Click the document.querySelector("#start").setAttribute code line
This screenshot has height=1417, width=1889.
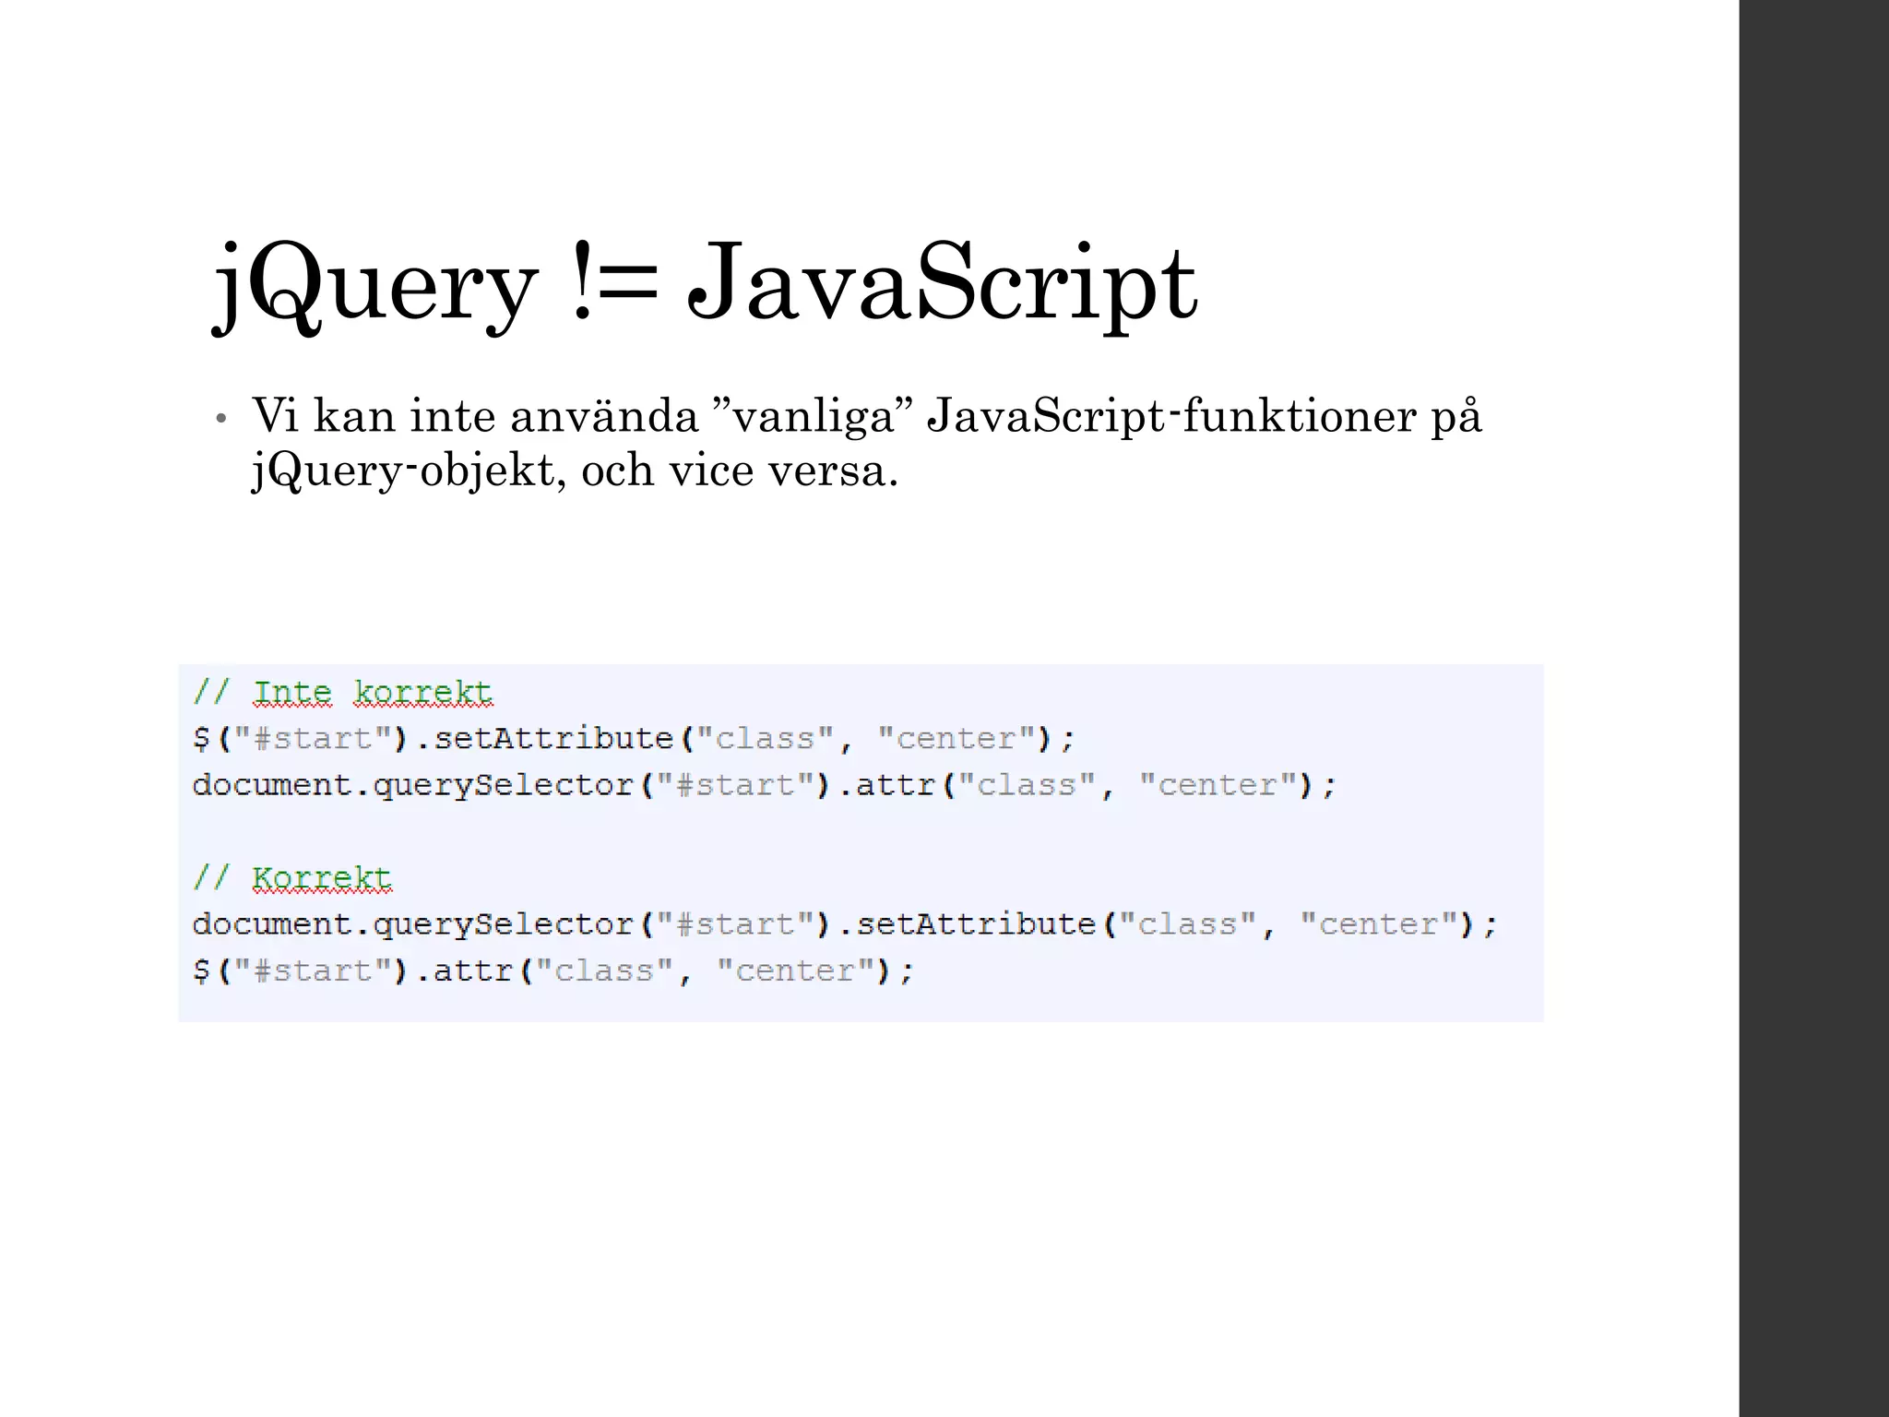point(845,925)
